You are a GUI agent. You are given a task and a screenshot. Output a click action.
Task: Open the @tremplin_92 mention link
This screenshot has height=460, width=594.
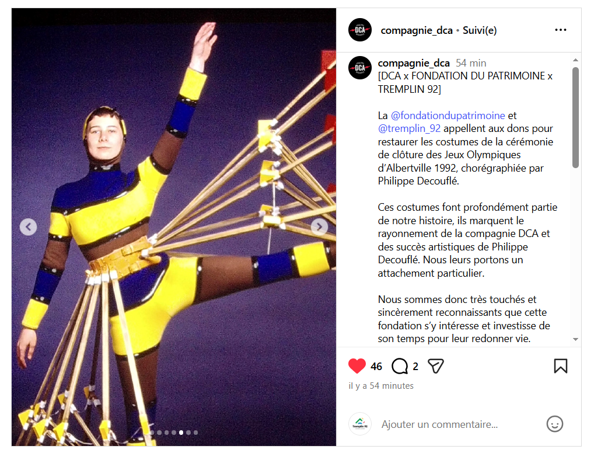pyautogui.click(x=409, y=128)
